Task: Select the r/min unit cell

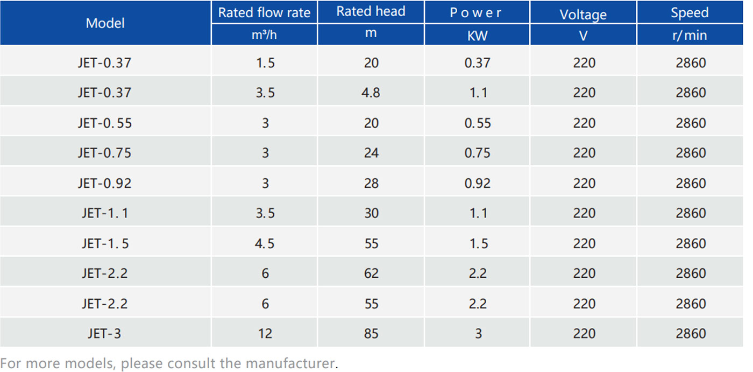Action: 690,35
